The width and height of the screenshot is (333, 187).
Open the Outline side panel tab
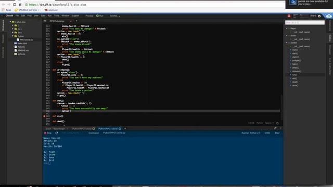[330, 38]
